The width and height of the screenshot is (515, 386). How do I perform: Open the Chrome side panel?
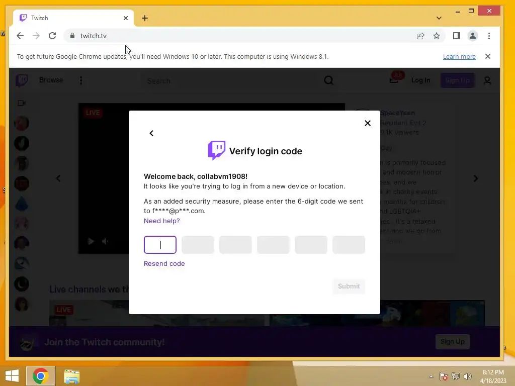point(457,36)
